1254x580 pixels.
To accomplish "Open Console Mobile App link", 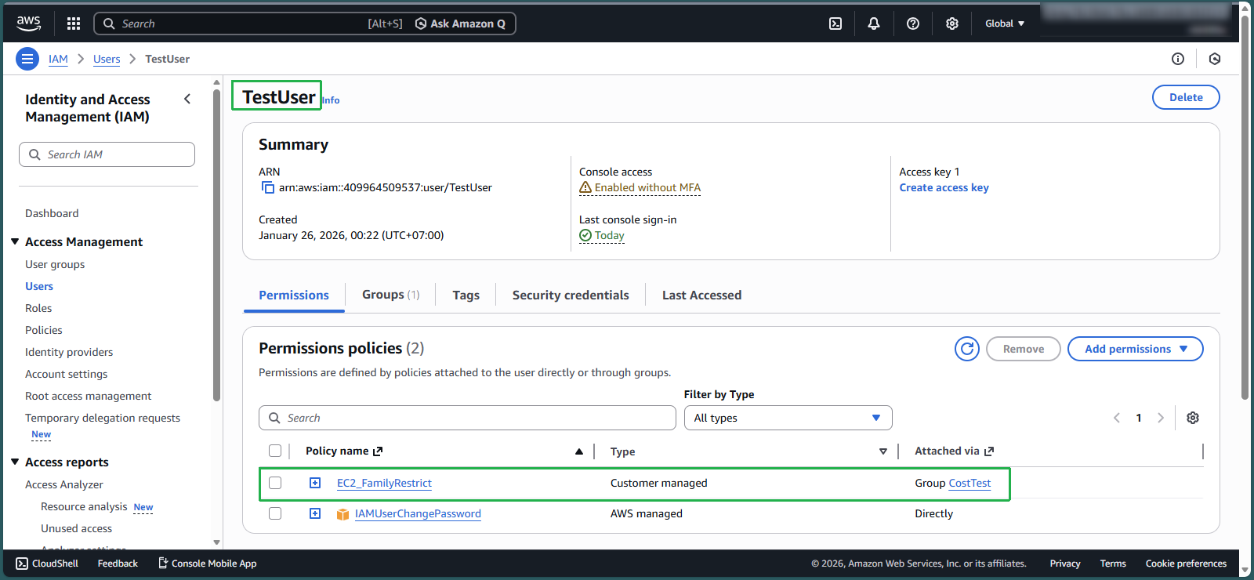I will tap(208, 564).
